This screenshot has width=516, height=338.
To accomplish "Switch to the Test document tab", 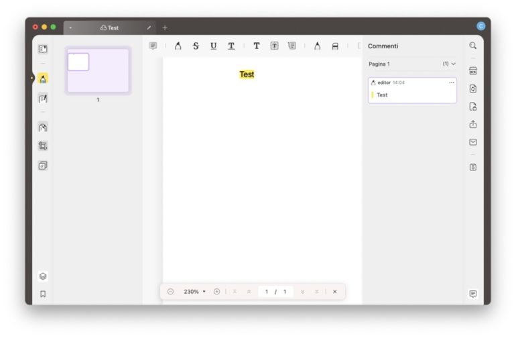I will pos(110,28).
